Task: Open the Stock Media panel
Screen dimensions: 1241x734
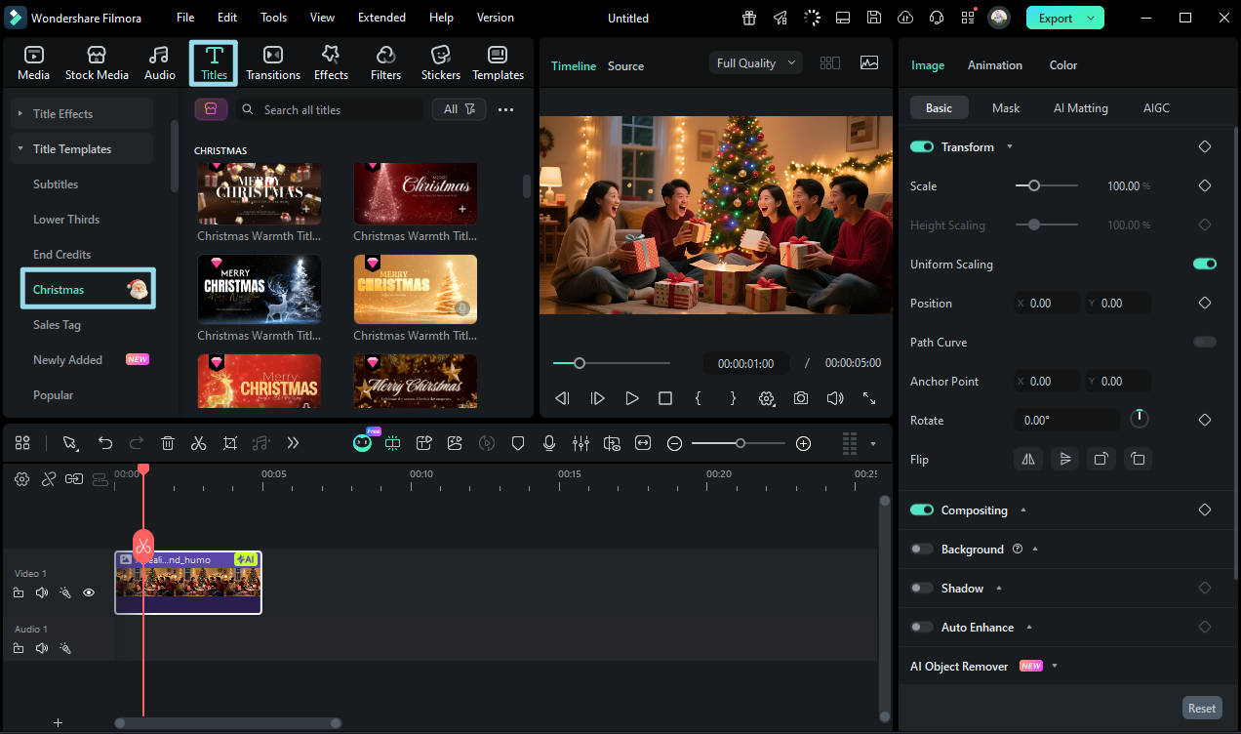Action: click(x=97, y=62)
